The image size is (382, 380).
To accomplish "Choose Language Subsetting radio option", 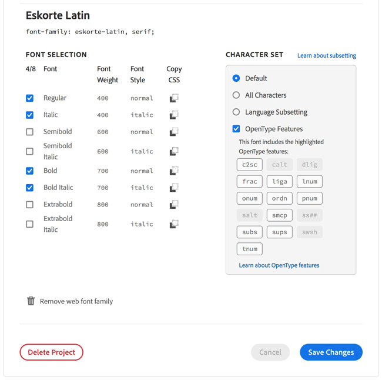I will point(236,112).
